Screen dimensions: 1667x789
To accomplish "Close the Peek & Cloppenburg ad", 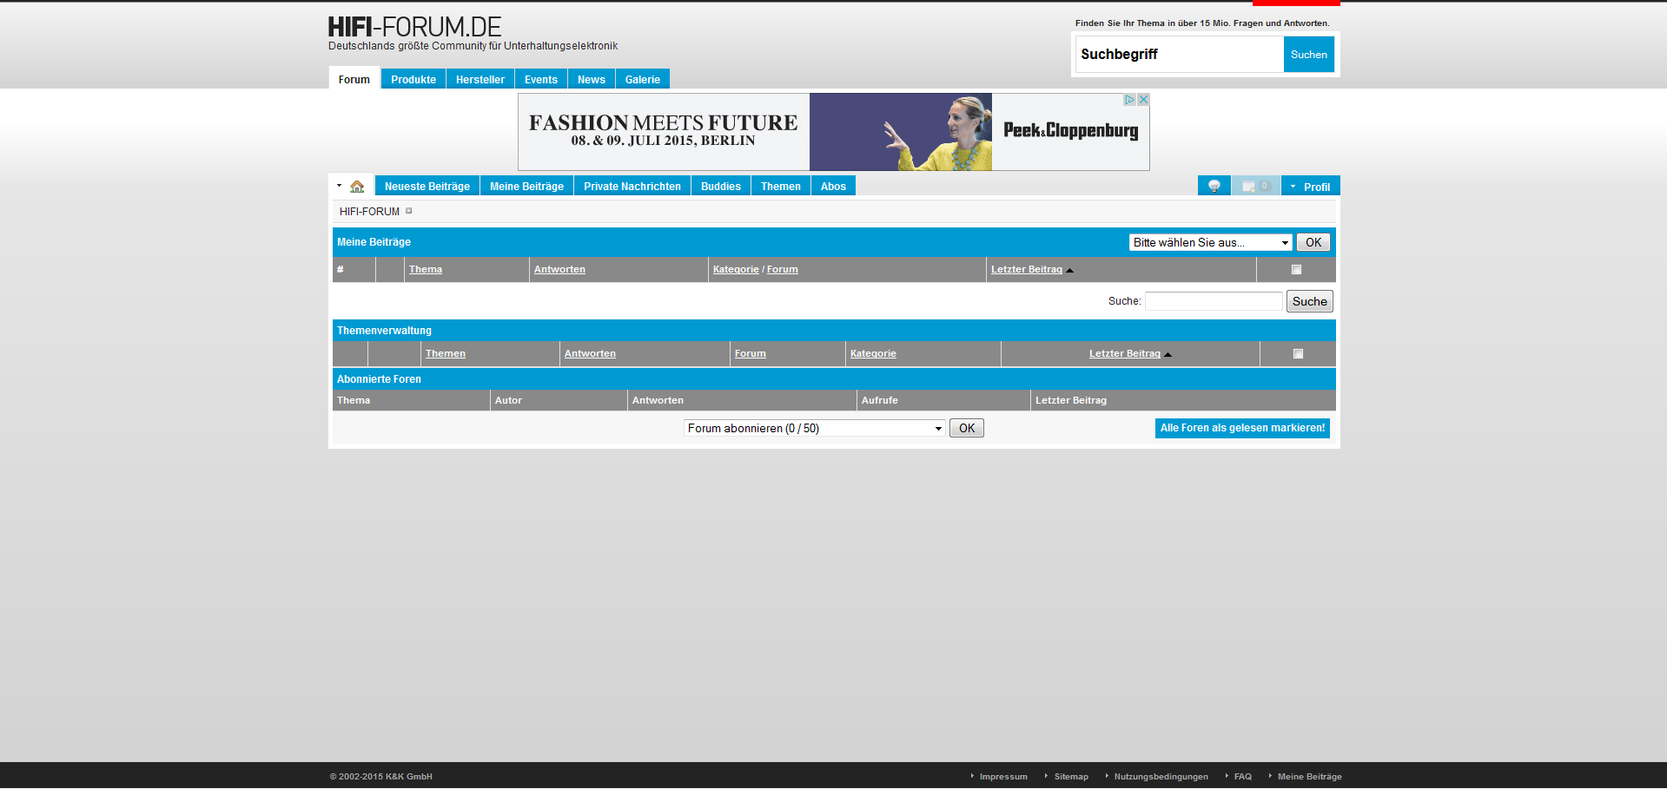I will click(x=1143, y=100).
